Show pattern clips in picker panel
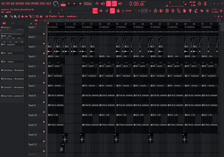The image size is (224, 157). (4, 23)
